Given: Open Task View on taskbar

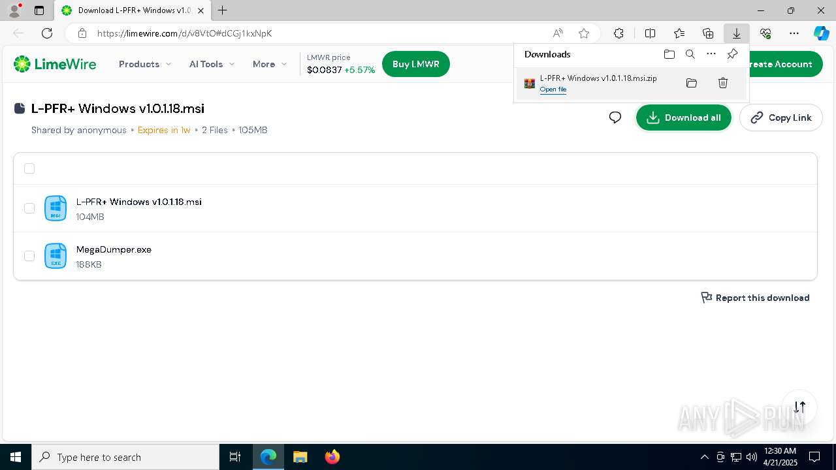Looking at the screenshot, I should pos(235,457).
